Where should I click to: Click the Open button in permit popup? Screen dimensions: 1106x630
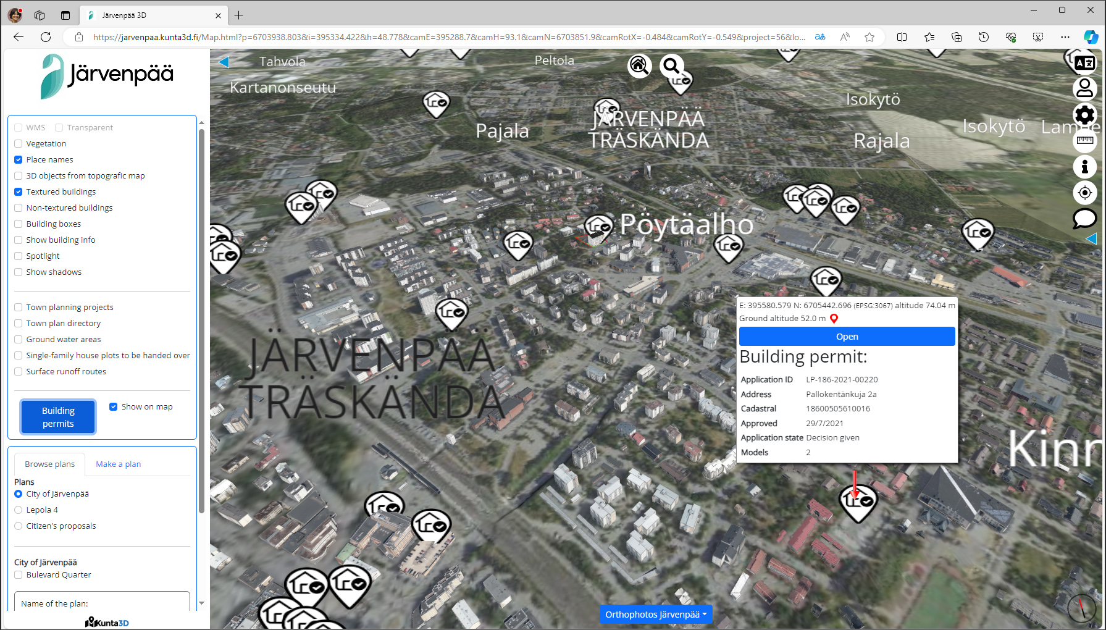tap(847, 337)
